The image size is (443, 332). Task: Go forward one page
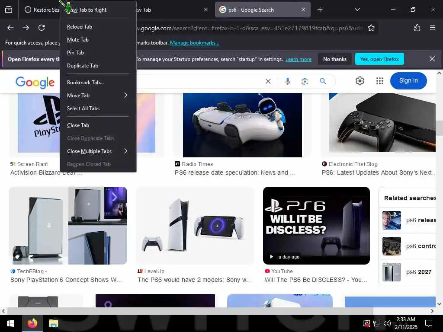[x=26, y=28]
